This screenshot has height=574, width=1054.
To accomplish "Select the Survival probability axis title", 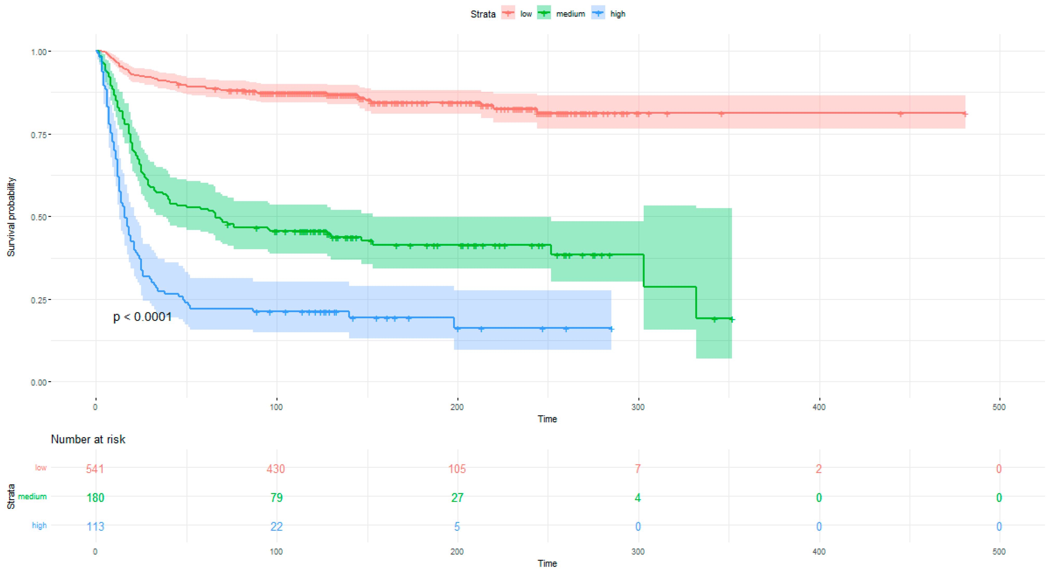I will pos(11,217).
